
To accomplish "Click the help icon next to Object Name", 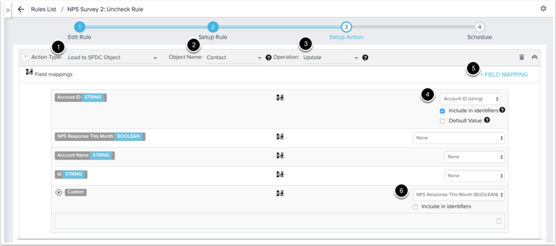I will click(269, 58).
